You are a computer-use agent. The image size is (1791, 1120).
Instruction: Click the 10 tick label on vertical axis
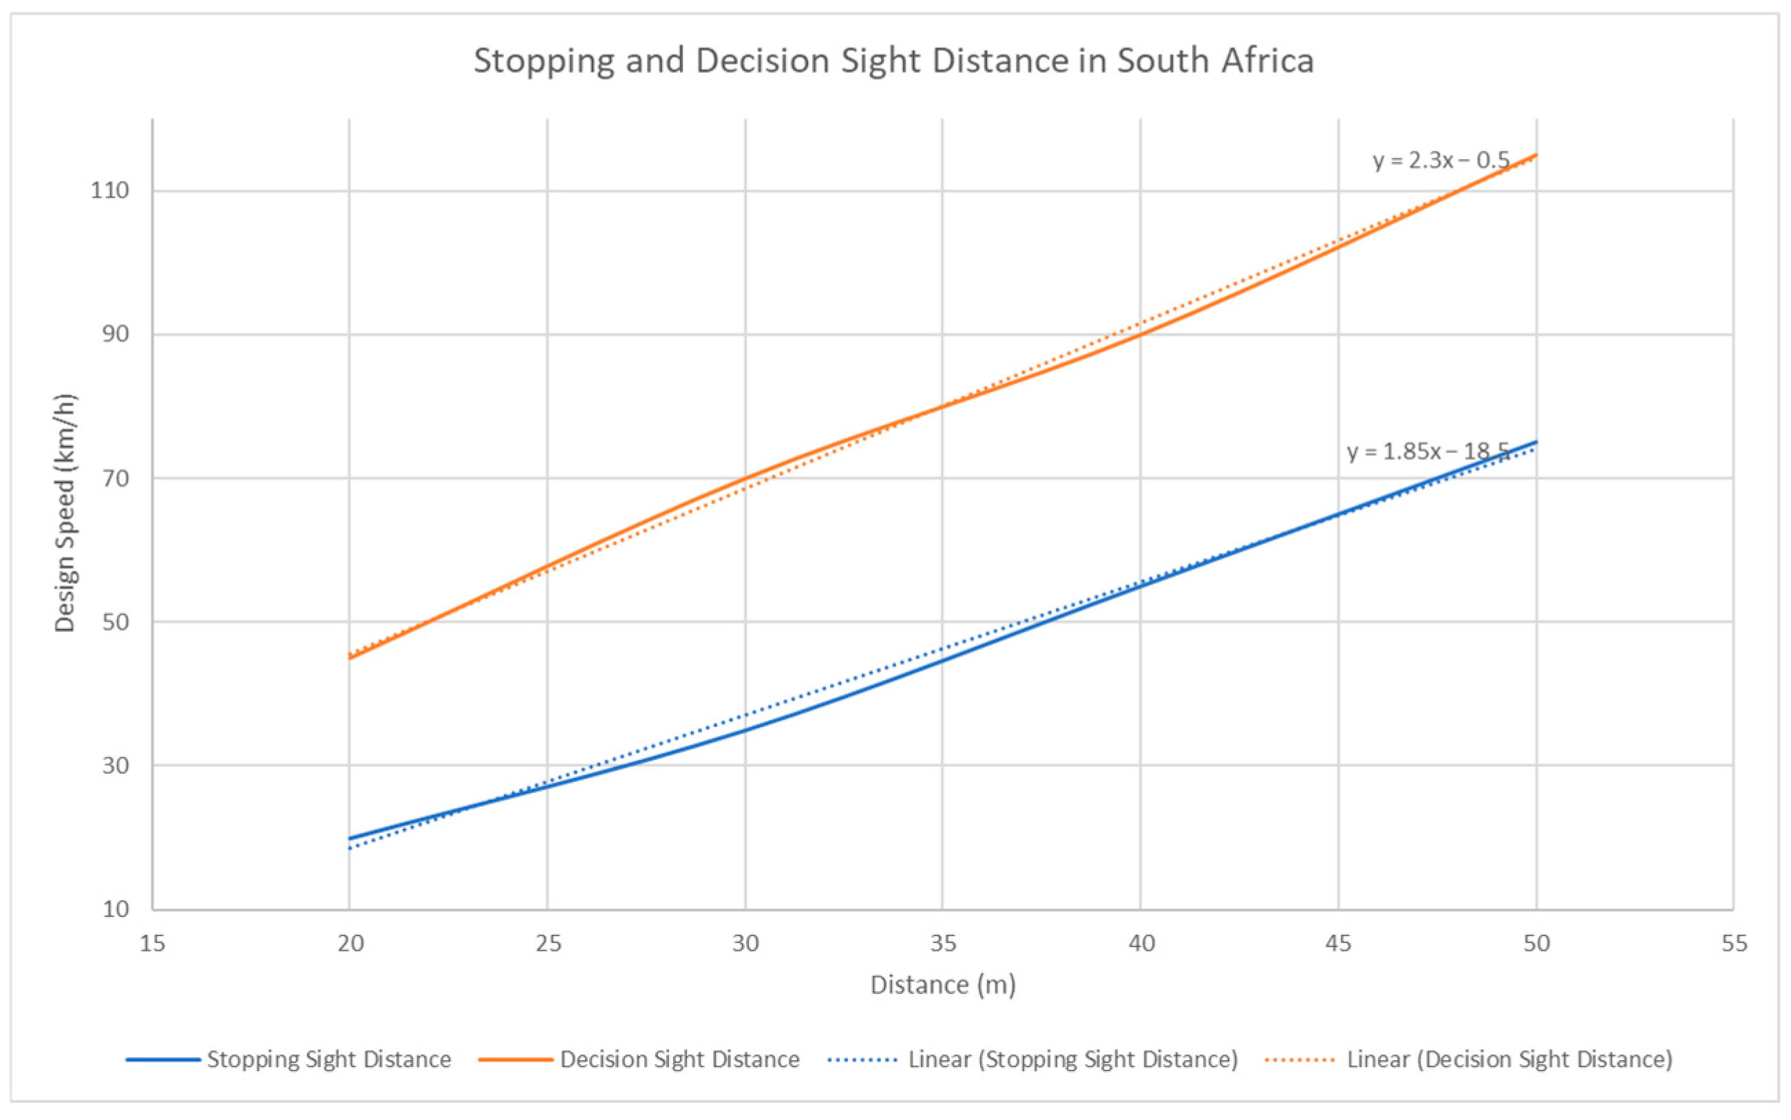click(x=116, y=909)
